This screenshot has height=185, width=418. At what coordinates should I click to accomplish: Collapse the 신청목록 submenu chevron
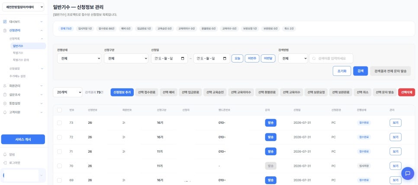point(42,39)
